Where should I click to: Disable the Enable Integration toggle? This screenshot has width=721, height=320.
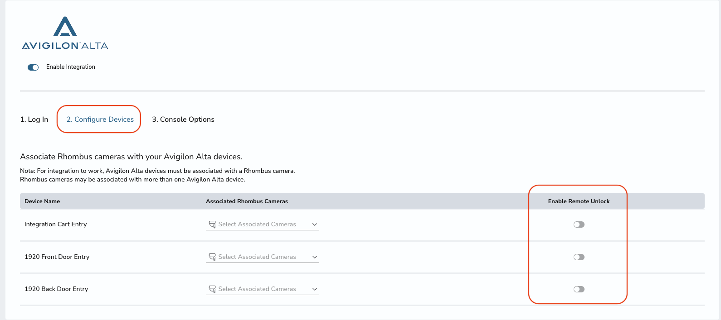[x=33, y=67]
